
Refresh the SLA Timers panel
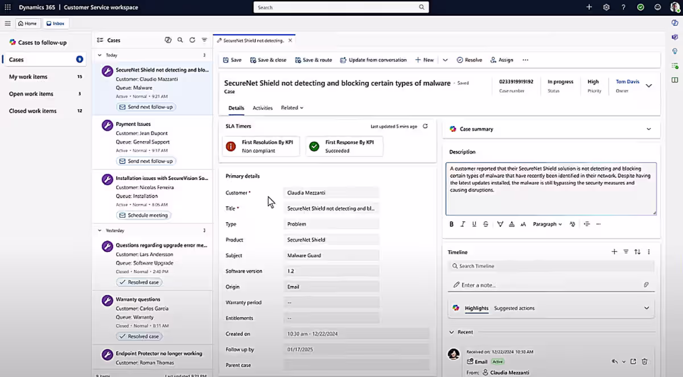(425, 126)
